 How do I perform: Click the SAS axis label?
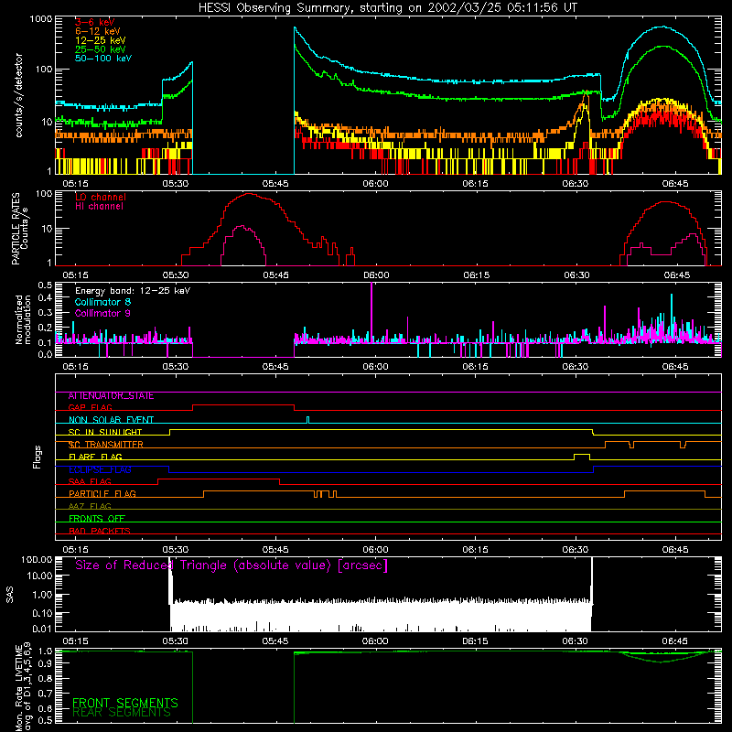(x=10, y=595)
